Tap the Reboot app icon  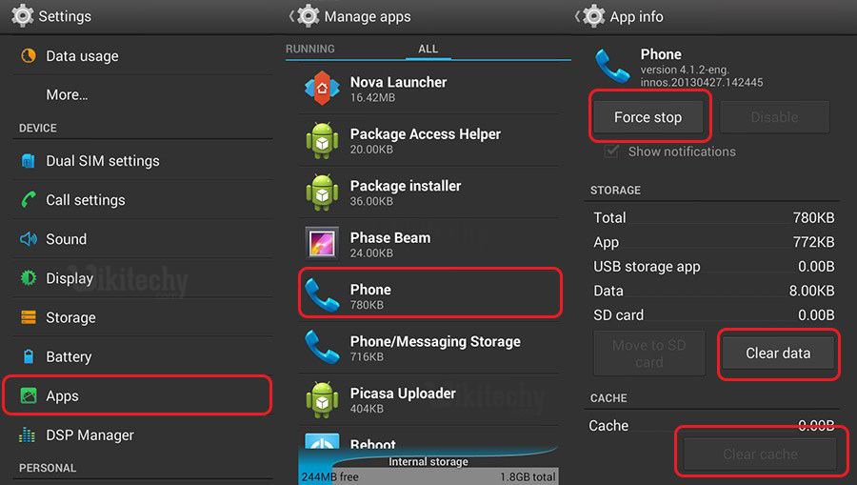pyautogui.click(x=322, y=441)
